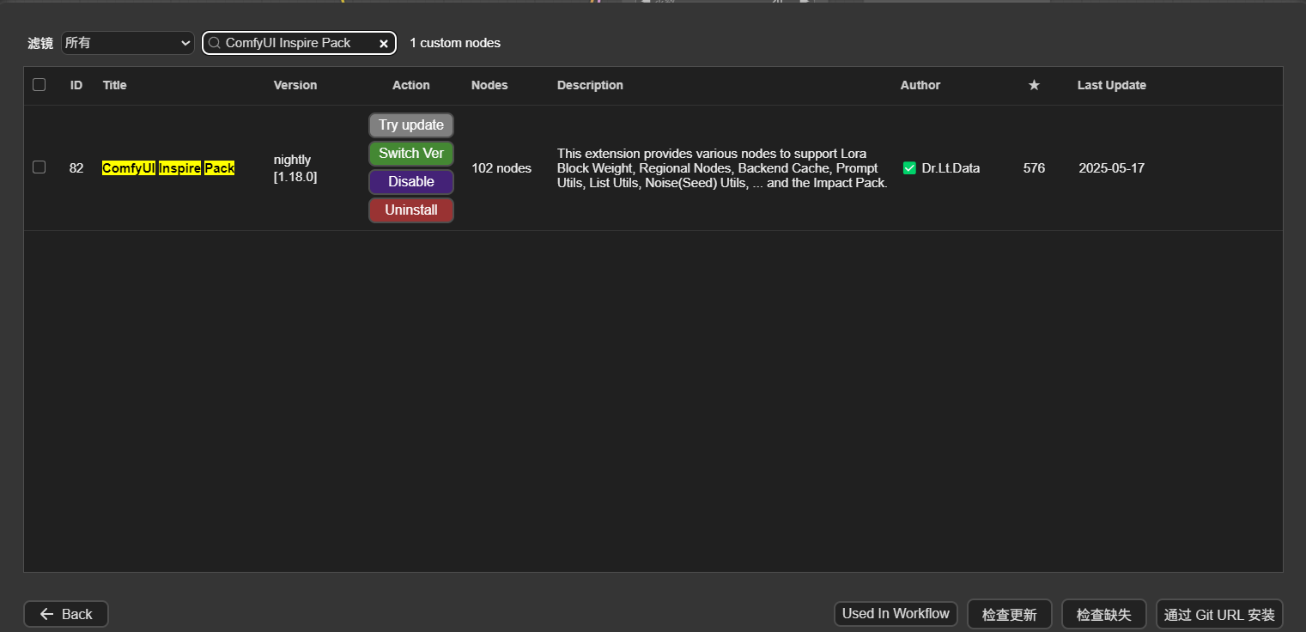Sort by the Author column header
The width and height of the screenshot is (1306, 632).
(x=920, y=85)
